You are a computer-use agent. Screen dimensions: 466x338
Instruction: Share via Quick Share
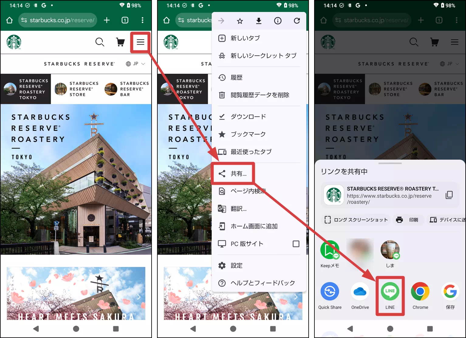coord(330,296)
